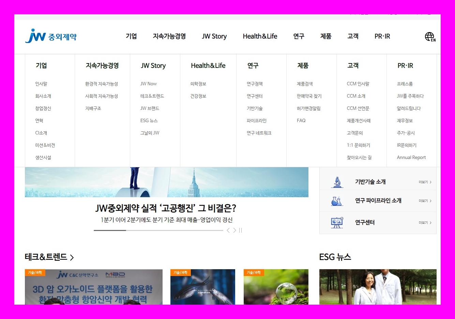Open 찾아오시는 길 link
This screenshot has height=319, width=455.
tap(359, 158)
